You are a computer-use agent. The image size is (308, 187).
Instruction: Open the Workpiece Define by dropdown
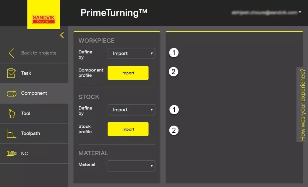132,53
